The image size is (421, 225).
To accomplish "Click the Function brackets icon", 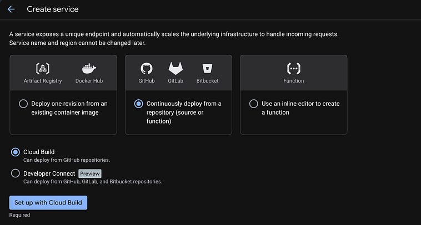I will tap(294, 69).
